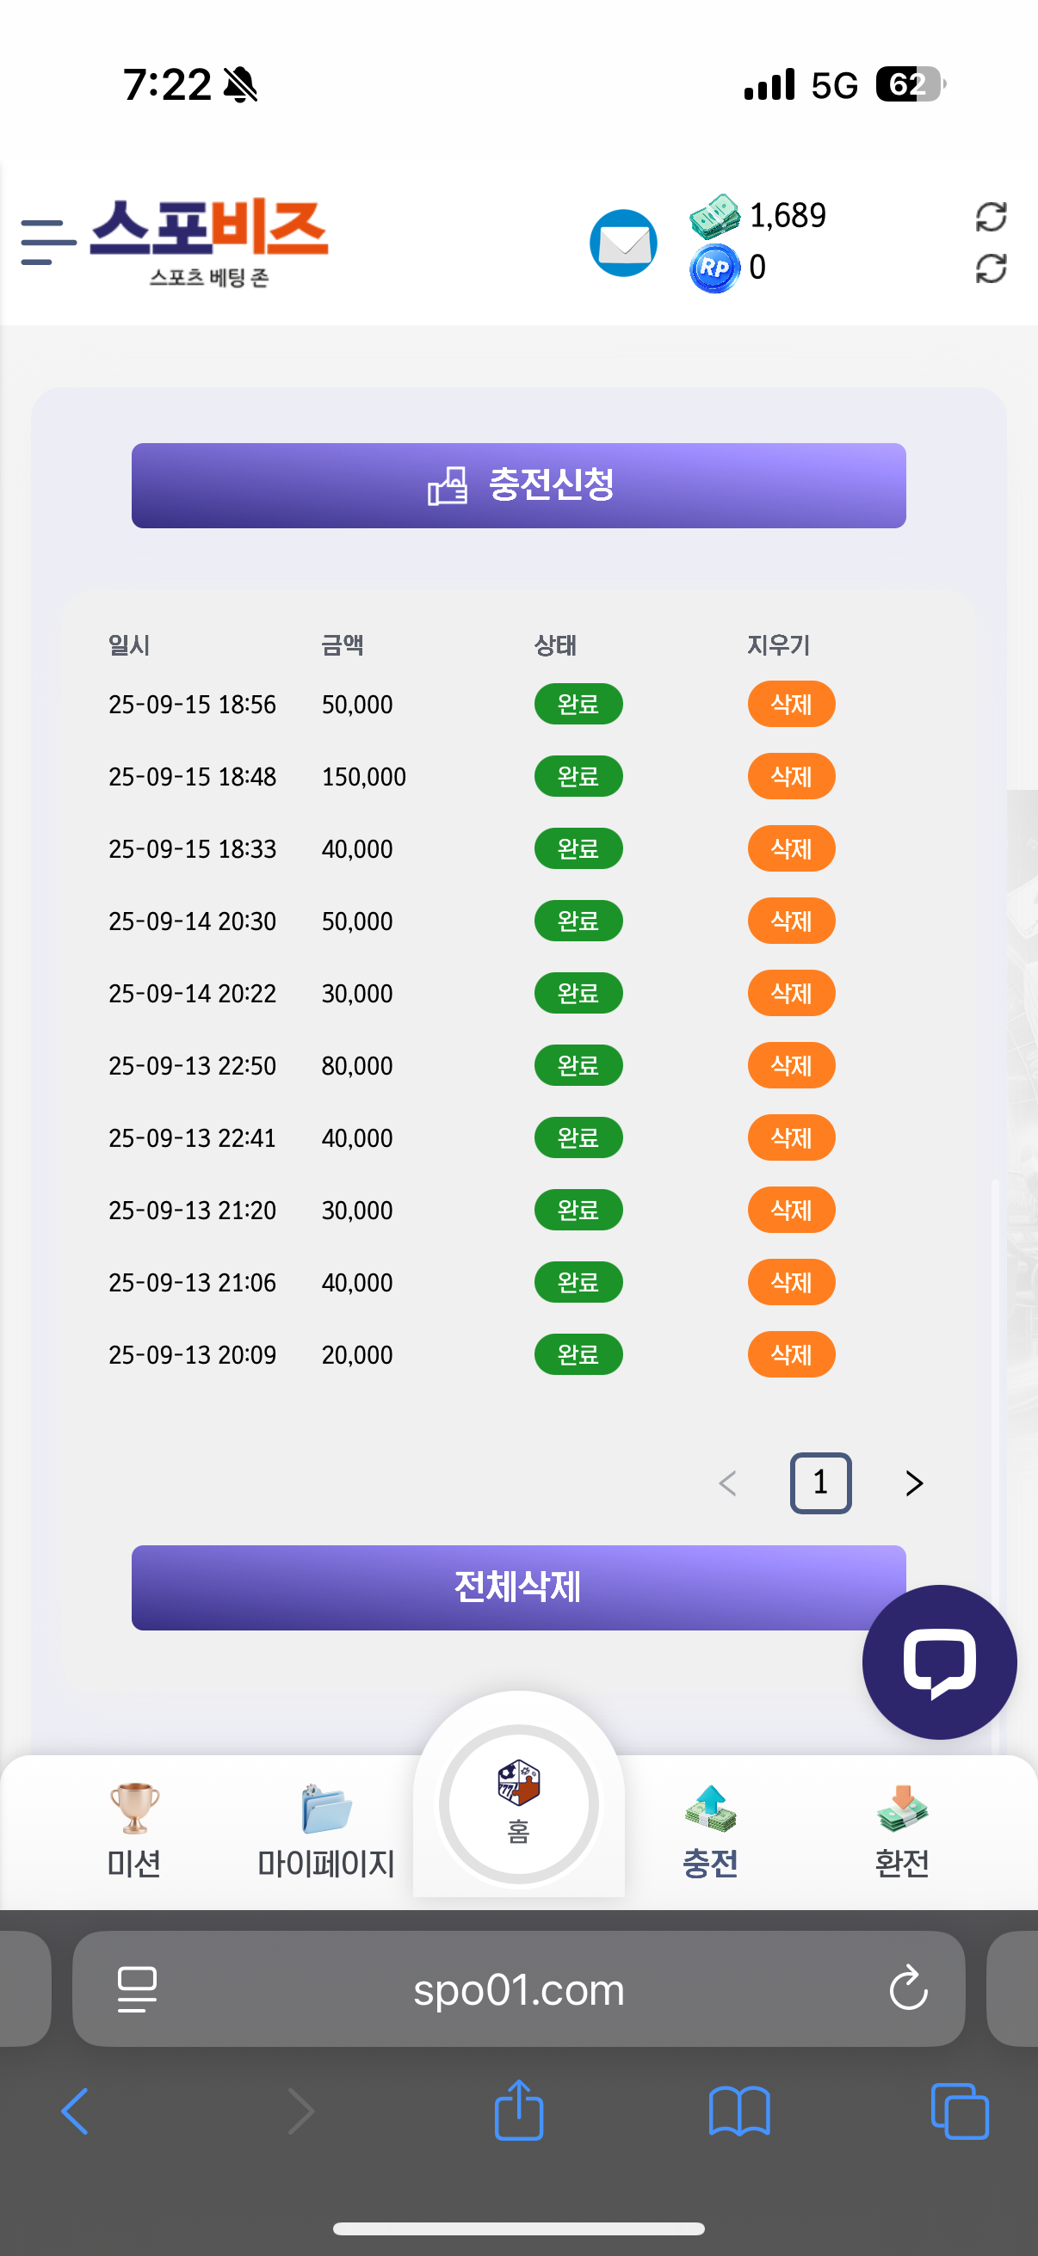Viewport: 1038px width, 2256px height.
Task: Open the 환전 tab
Action: pos(901,1830)
